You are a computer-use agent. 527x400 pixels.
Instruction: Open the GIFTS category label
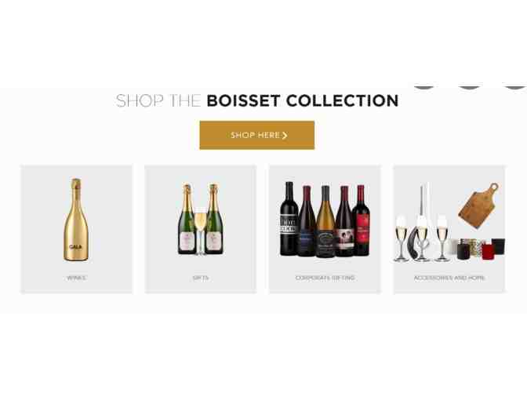click(201, 278)
